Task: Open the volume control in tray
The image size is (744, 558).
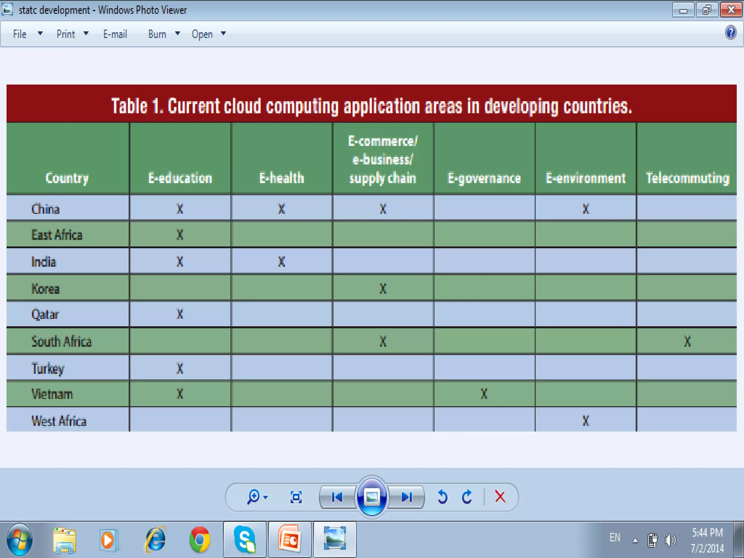Action: [670, 540]
